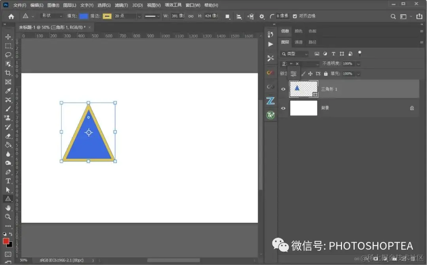
Task: Select the Brush tool
Action: pos(8,109)
